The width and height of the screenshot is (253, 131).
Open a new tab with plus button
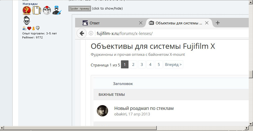tap(218, 23)
